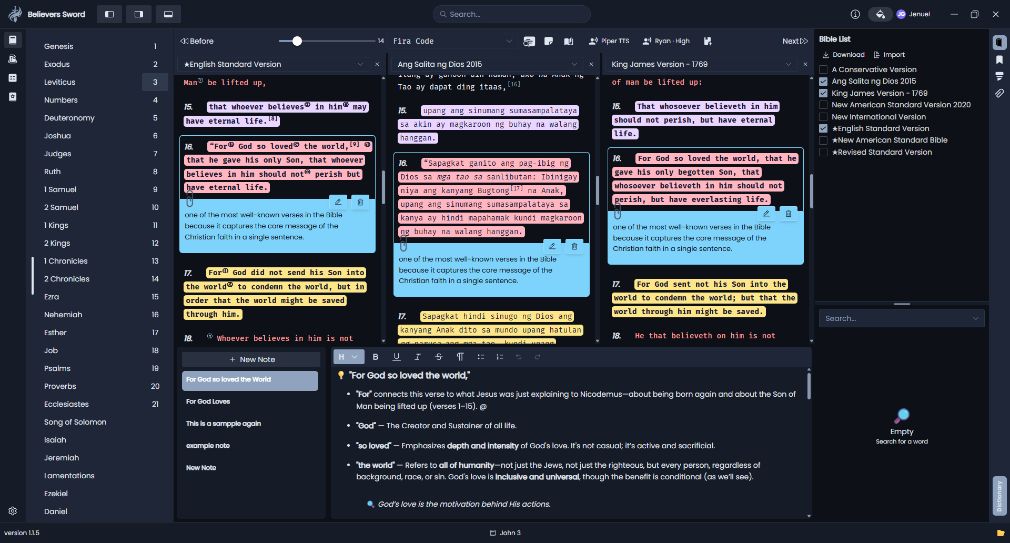This screenshot has height=543, width=1010.
Task: Switch to the Dictionary tab on the right edge
Action: click(999, 496)
